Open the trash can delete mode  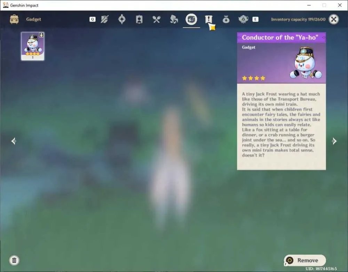coord(14,260)
